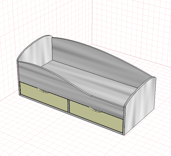Select the bottom plinth strip under drawers
This screenshot has height=156, width=171.
71,115
